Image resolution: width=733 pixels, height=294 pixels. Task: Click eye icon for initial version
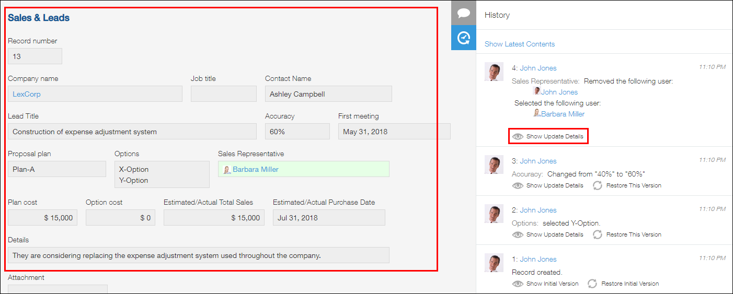pyautogui.click(x=518, y=284)
